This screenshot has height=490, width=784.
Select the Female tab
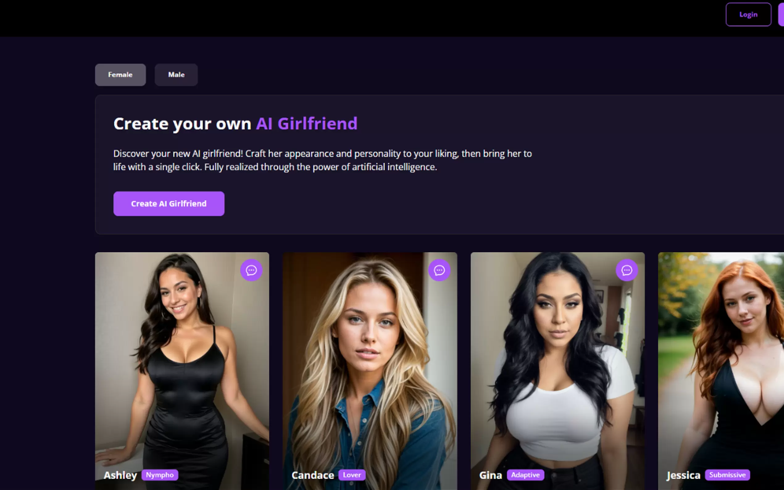pos(120,75)
